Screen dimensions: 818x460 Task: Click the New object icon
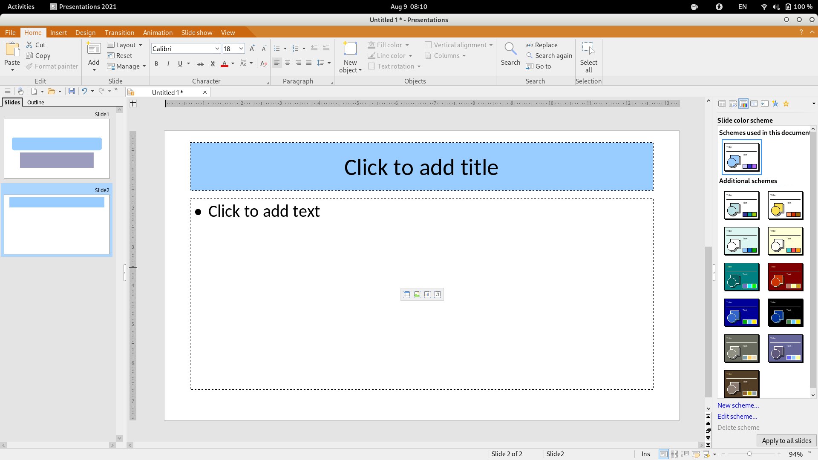350,49
